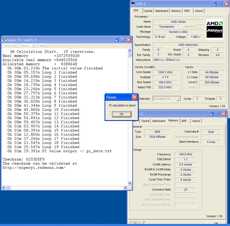
Task: Click the Instructions field MMX (+), 3DNow! (+)
Action: tap(189, 60)
